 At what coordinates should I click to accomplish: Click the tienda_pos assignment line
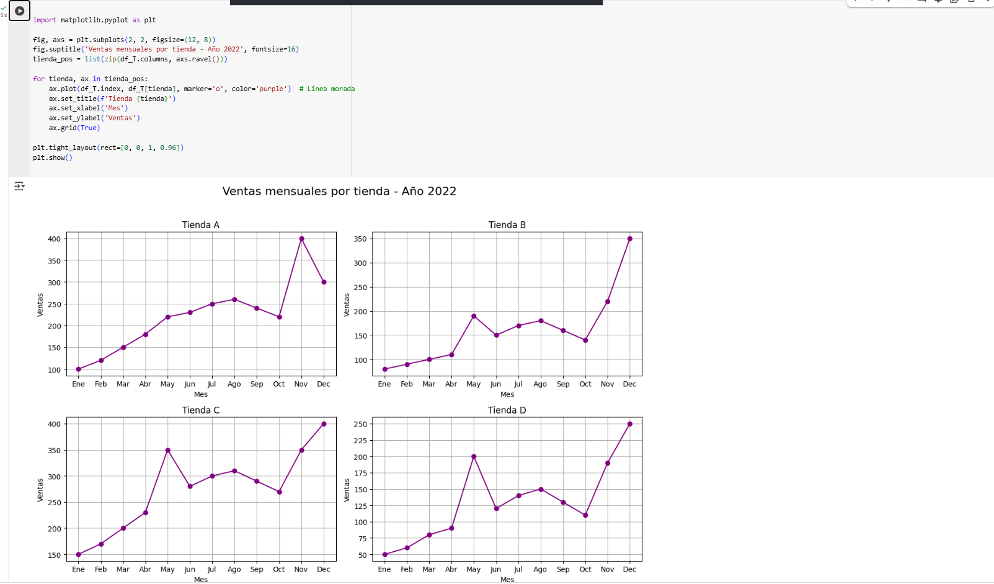point(130,59)
